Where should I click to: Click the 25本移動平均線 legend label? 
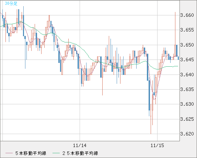coord(80,153)
